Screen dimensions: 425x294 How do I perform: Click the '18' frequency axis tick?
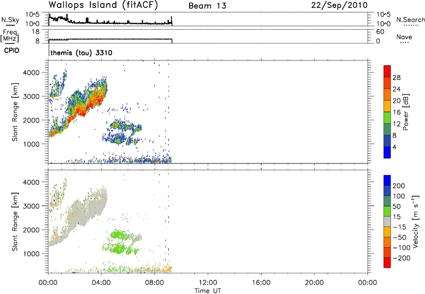coord(36,32)
